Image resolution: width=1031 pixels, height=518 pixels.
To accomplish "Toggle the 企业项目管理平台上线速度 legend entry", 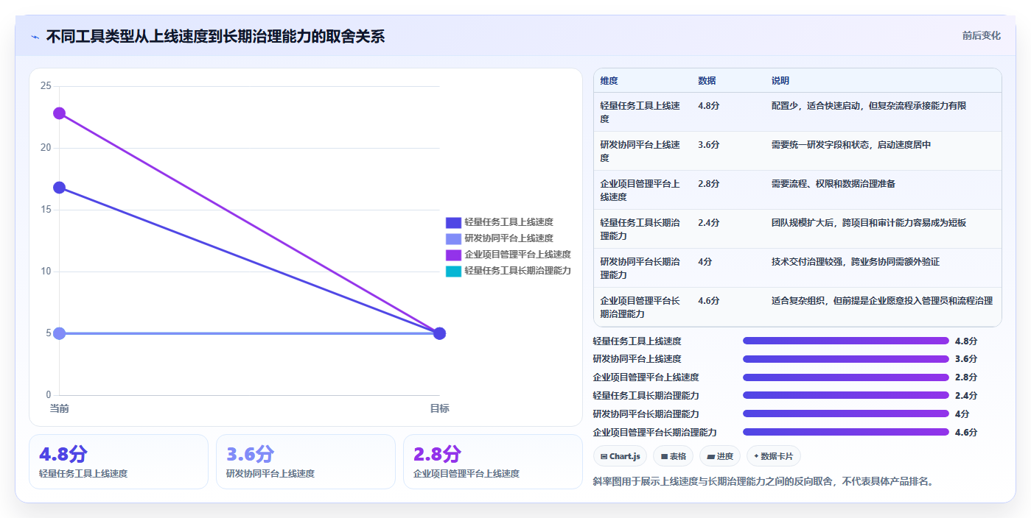I will (x=508, y=255).
